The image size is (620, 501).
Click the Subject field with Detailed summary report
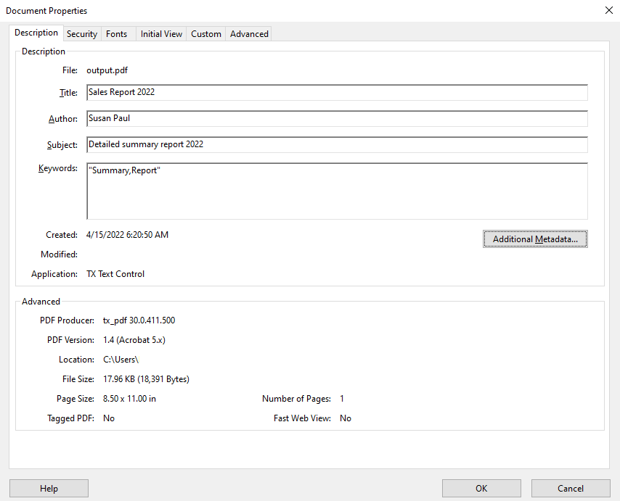tap(338, 144)
